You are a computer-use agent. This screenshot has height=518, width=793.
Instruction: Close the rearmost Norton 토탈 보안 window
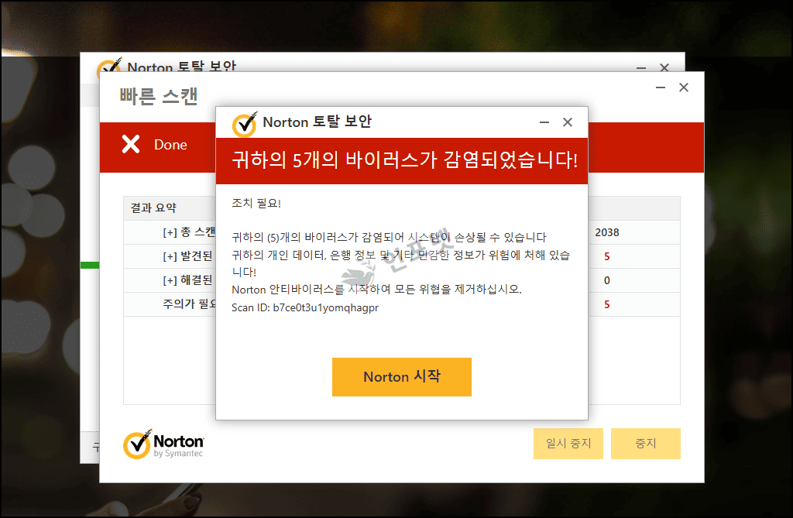[x=664, y=67]
